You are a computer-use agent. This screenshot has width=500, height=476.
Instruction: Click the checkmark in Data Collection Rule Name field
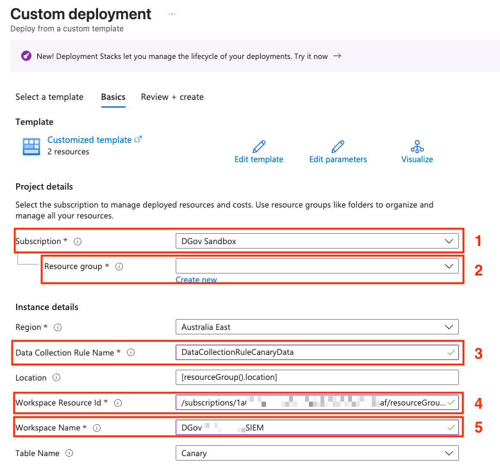451,352
